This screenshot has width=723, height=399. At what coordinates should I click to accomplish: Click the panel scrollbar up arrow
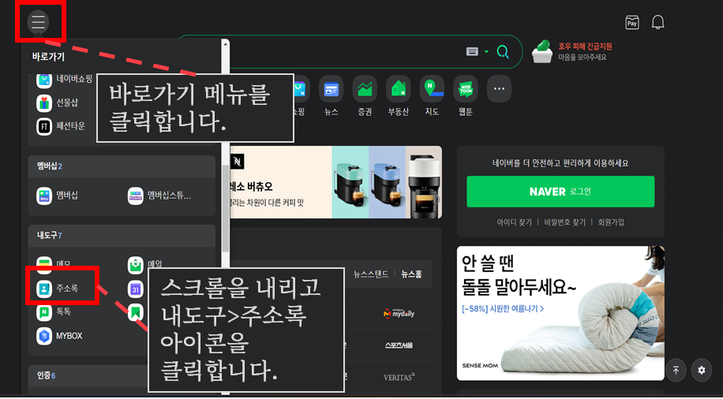[225, 44]
